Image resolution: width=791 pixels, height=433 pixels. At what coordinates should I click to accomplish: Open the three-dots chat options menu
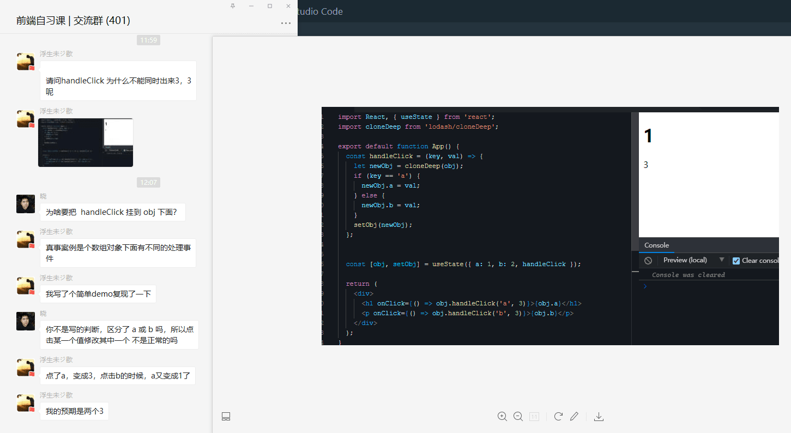tap(286, 23)
